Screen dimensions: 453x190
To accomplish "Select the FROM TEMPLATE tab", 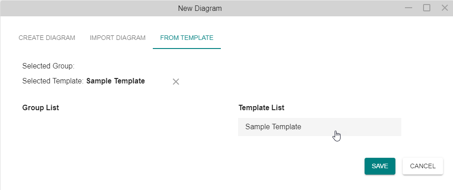I will click(x=187, y=38).
